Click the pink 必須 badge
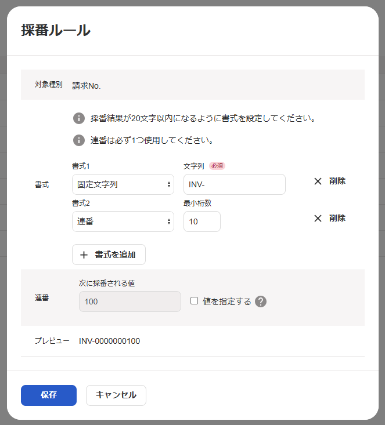385x425 pixels. pyautogui.click(x=217, y=166)
